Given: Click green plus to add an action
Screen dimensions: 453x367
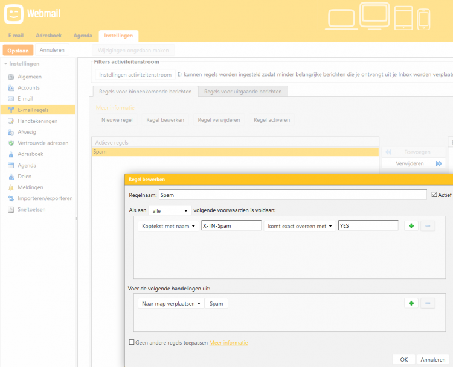Looking at the screenshot, I should click(x=411, y=303).
